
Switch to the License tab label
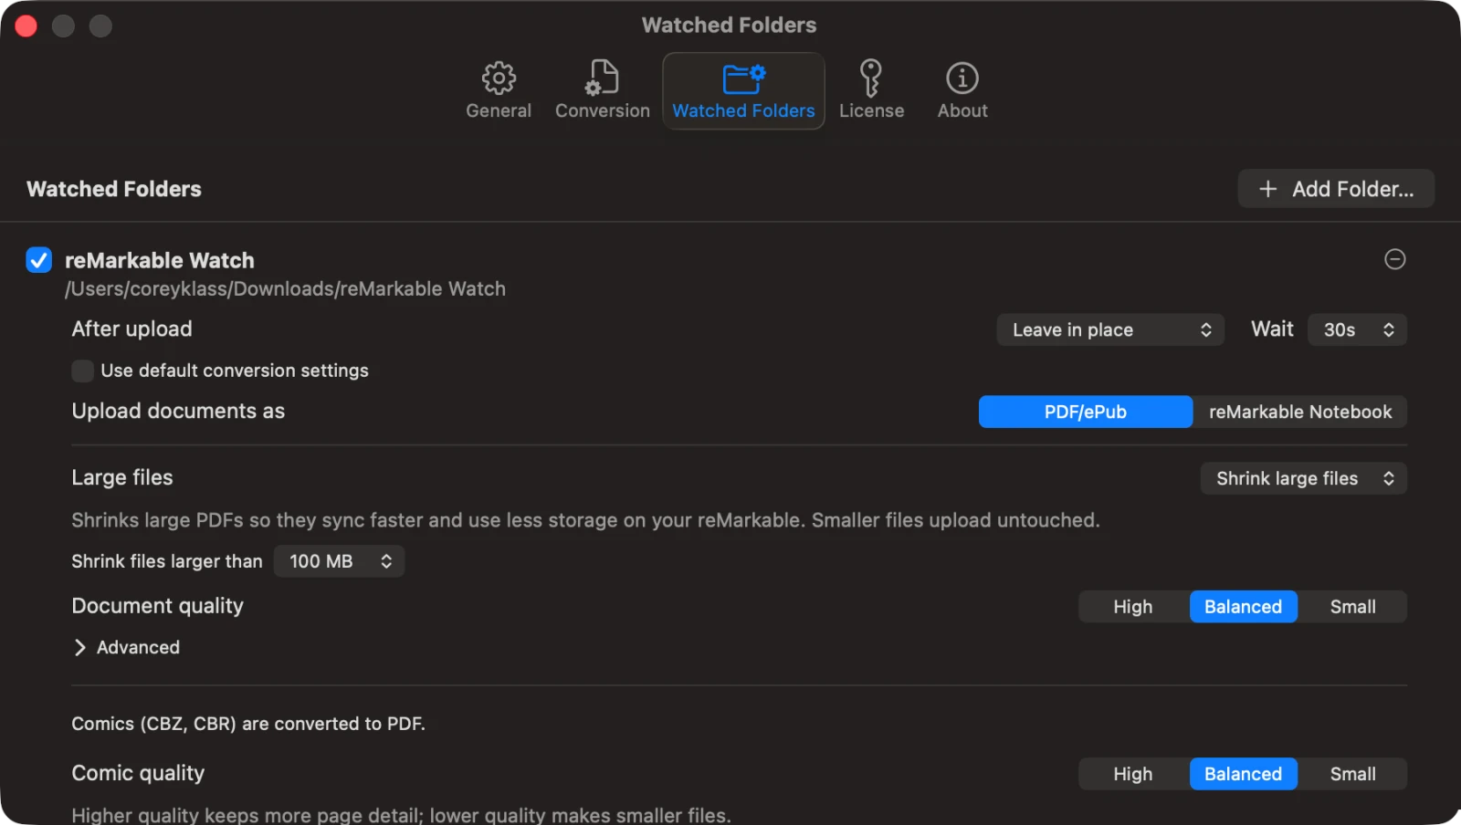click(871, 110)
